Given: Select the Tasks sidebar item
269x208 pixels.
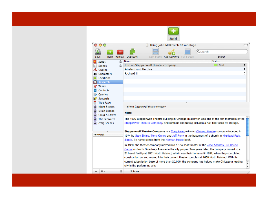Looking at the screenshot, I should [x=108, y=86].
